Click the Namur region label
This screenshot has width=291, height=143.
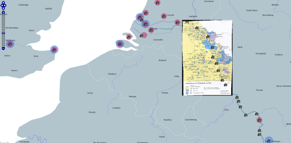pos(165,93)
